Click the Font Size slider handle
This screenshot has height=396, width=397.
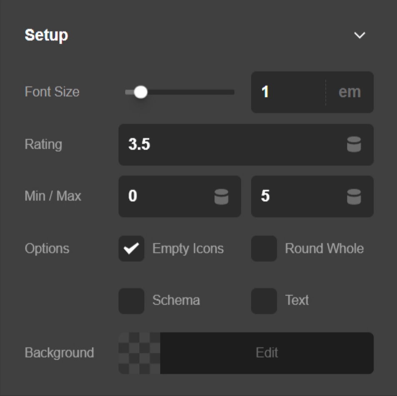click(141, 92)
